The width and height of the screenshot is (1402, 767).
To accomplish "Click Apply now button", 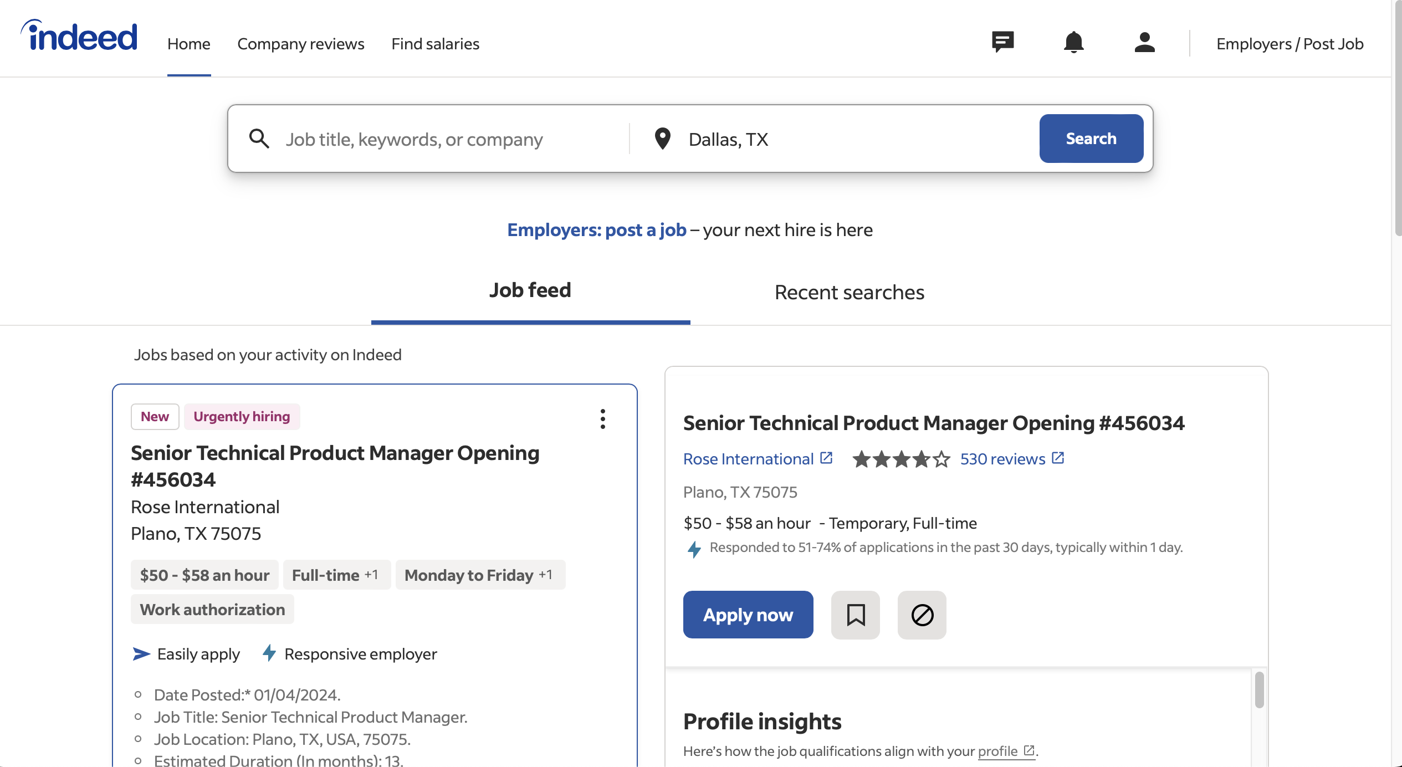I will tap(748, 615).
